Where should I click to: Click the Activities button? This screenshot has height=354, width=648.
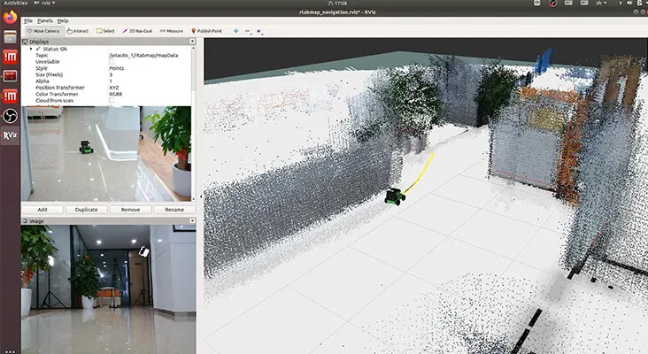tap(16, 3)
